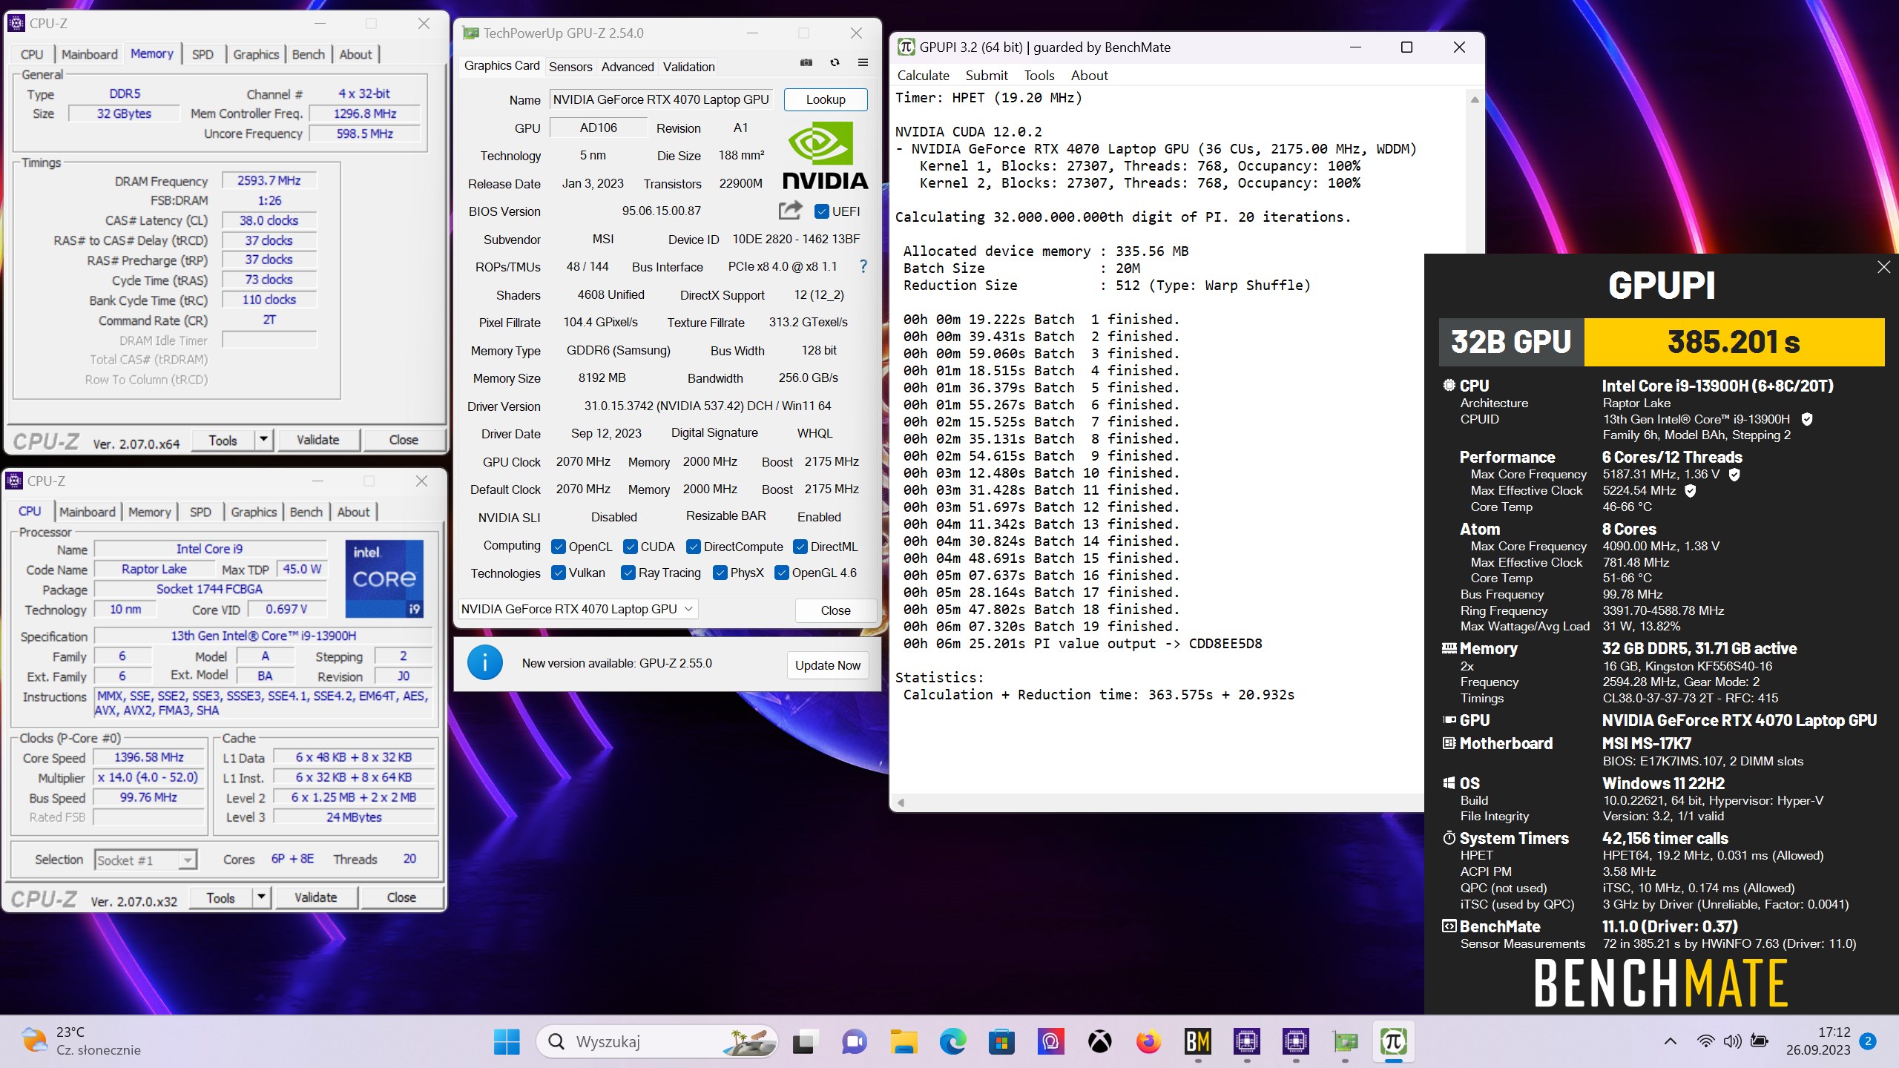Click the Tools button in the x64 CPU-Z window

pos(223,439)
